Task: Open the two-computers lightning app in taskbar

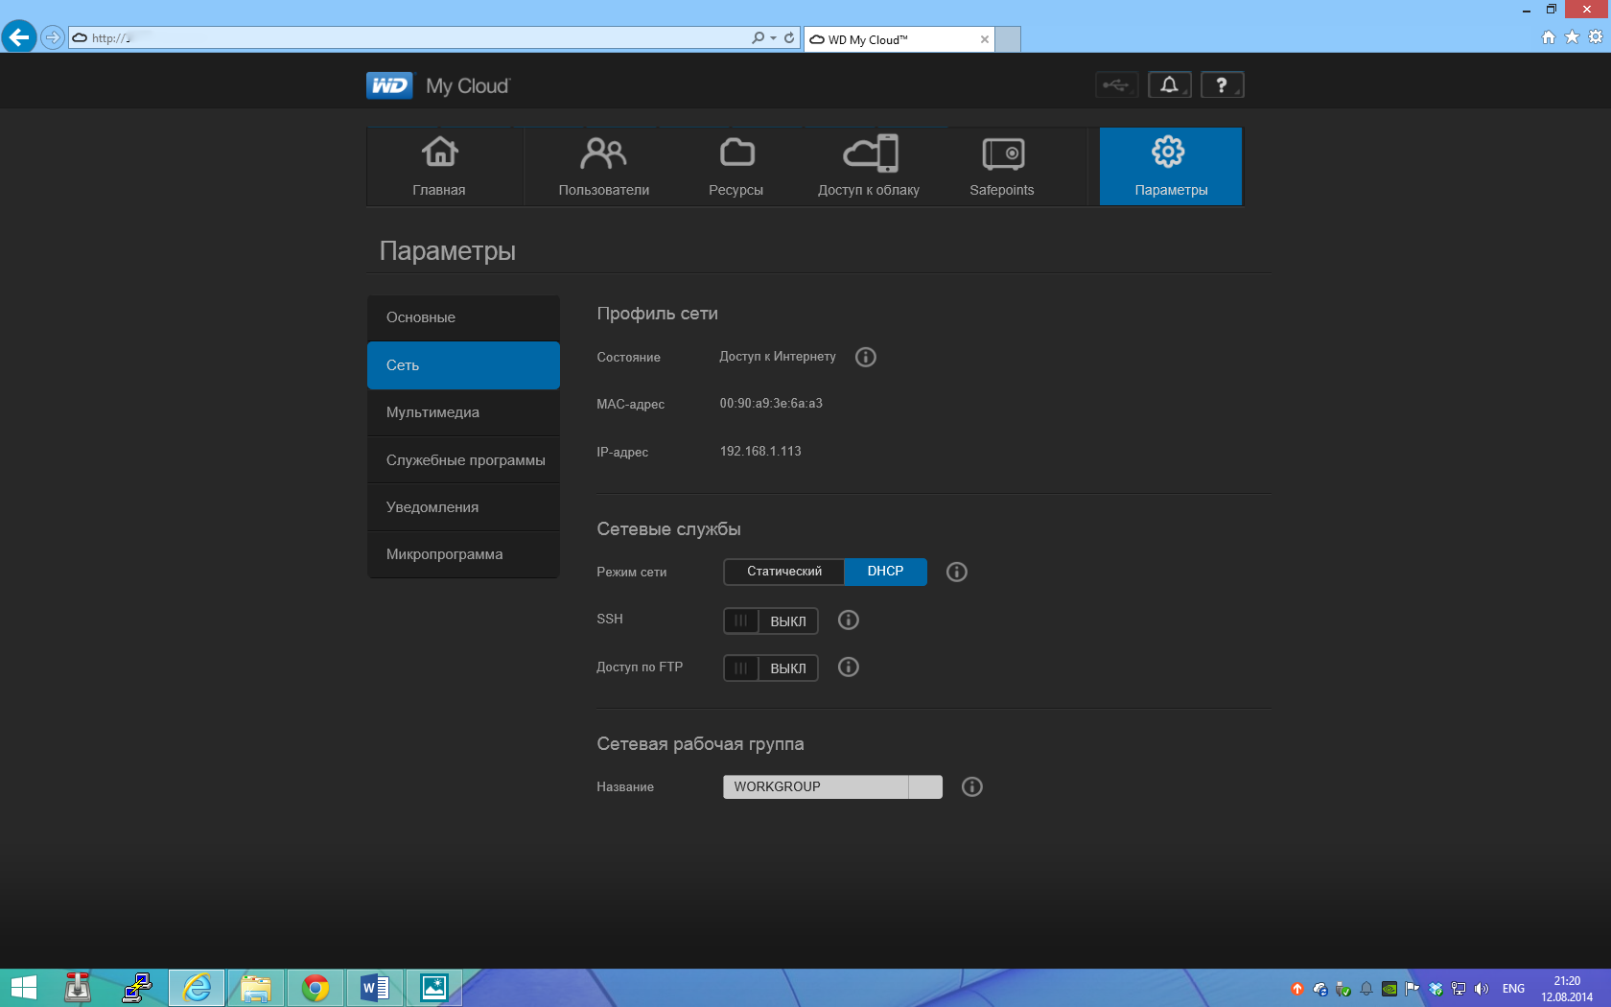Action: [137, 988]
